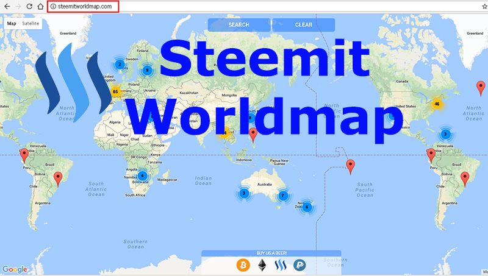This screenshot has height=276, width=488.
Task: Click the Ethereum donation icon
Action: coord(262,265)
